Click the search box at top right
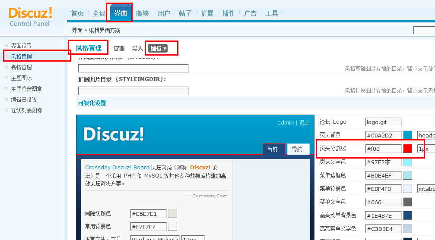This screenshot has width=435, height=240. pyautogui.click(x=424, y=30)
